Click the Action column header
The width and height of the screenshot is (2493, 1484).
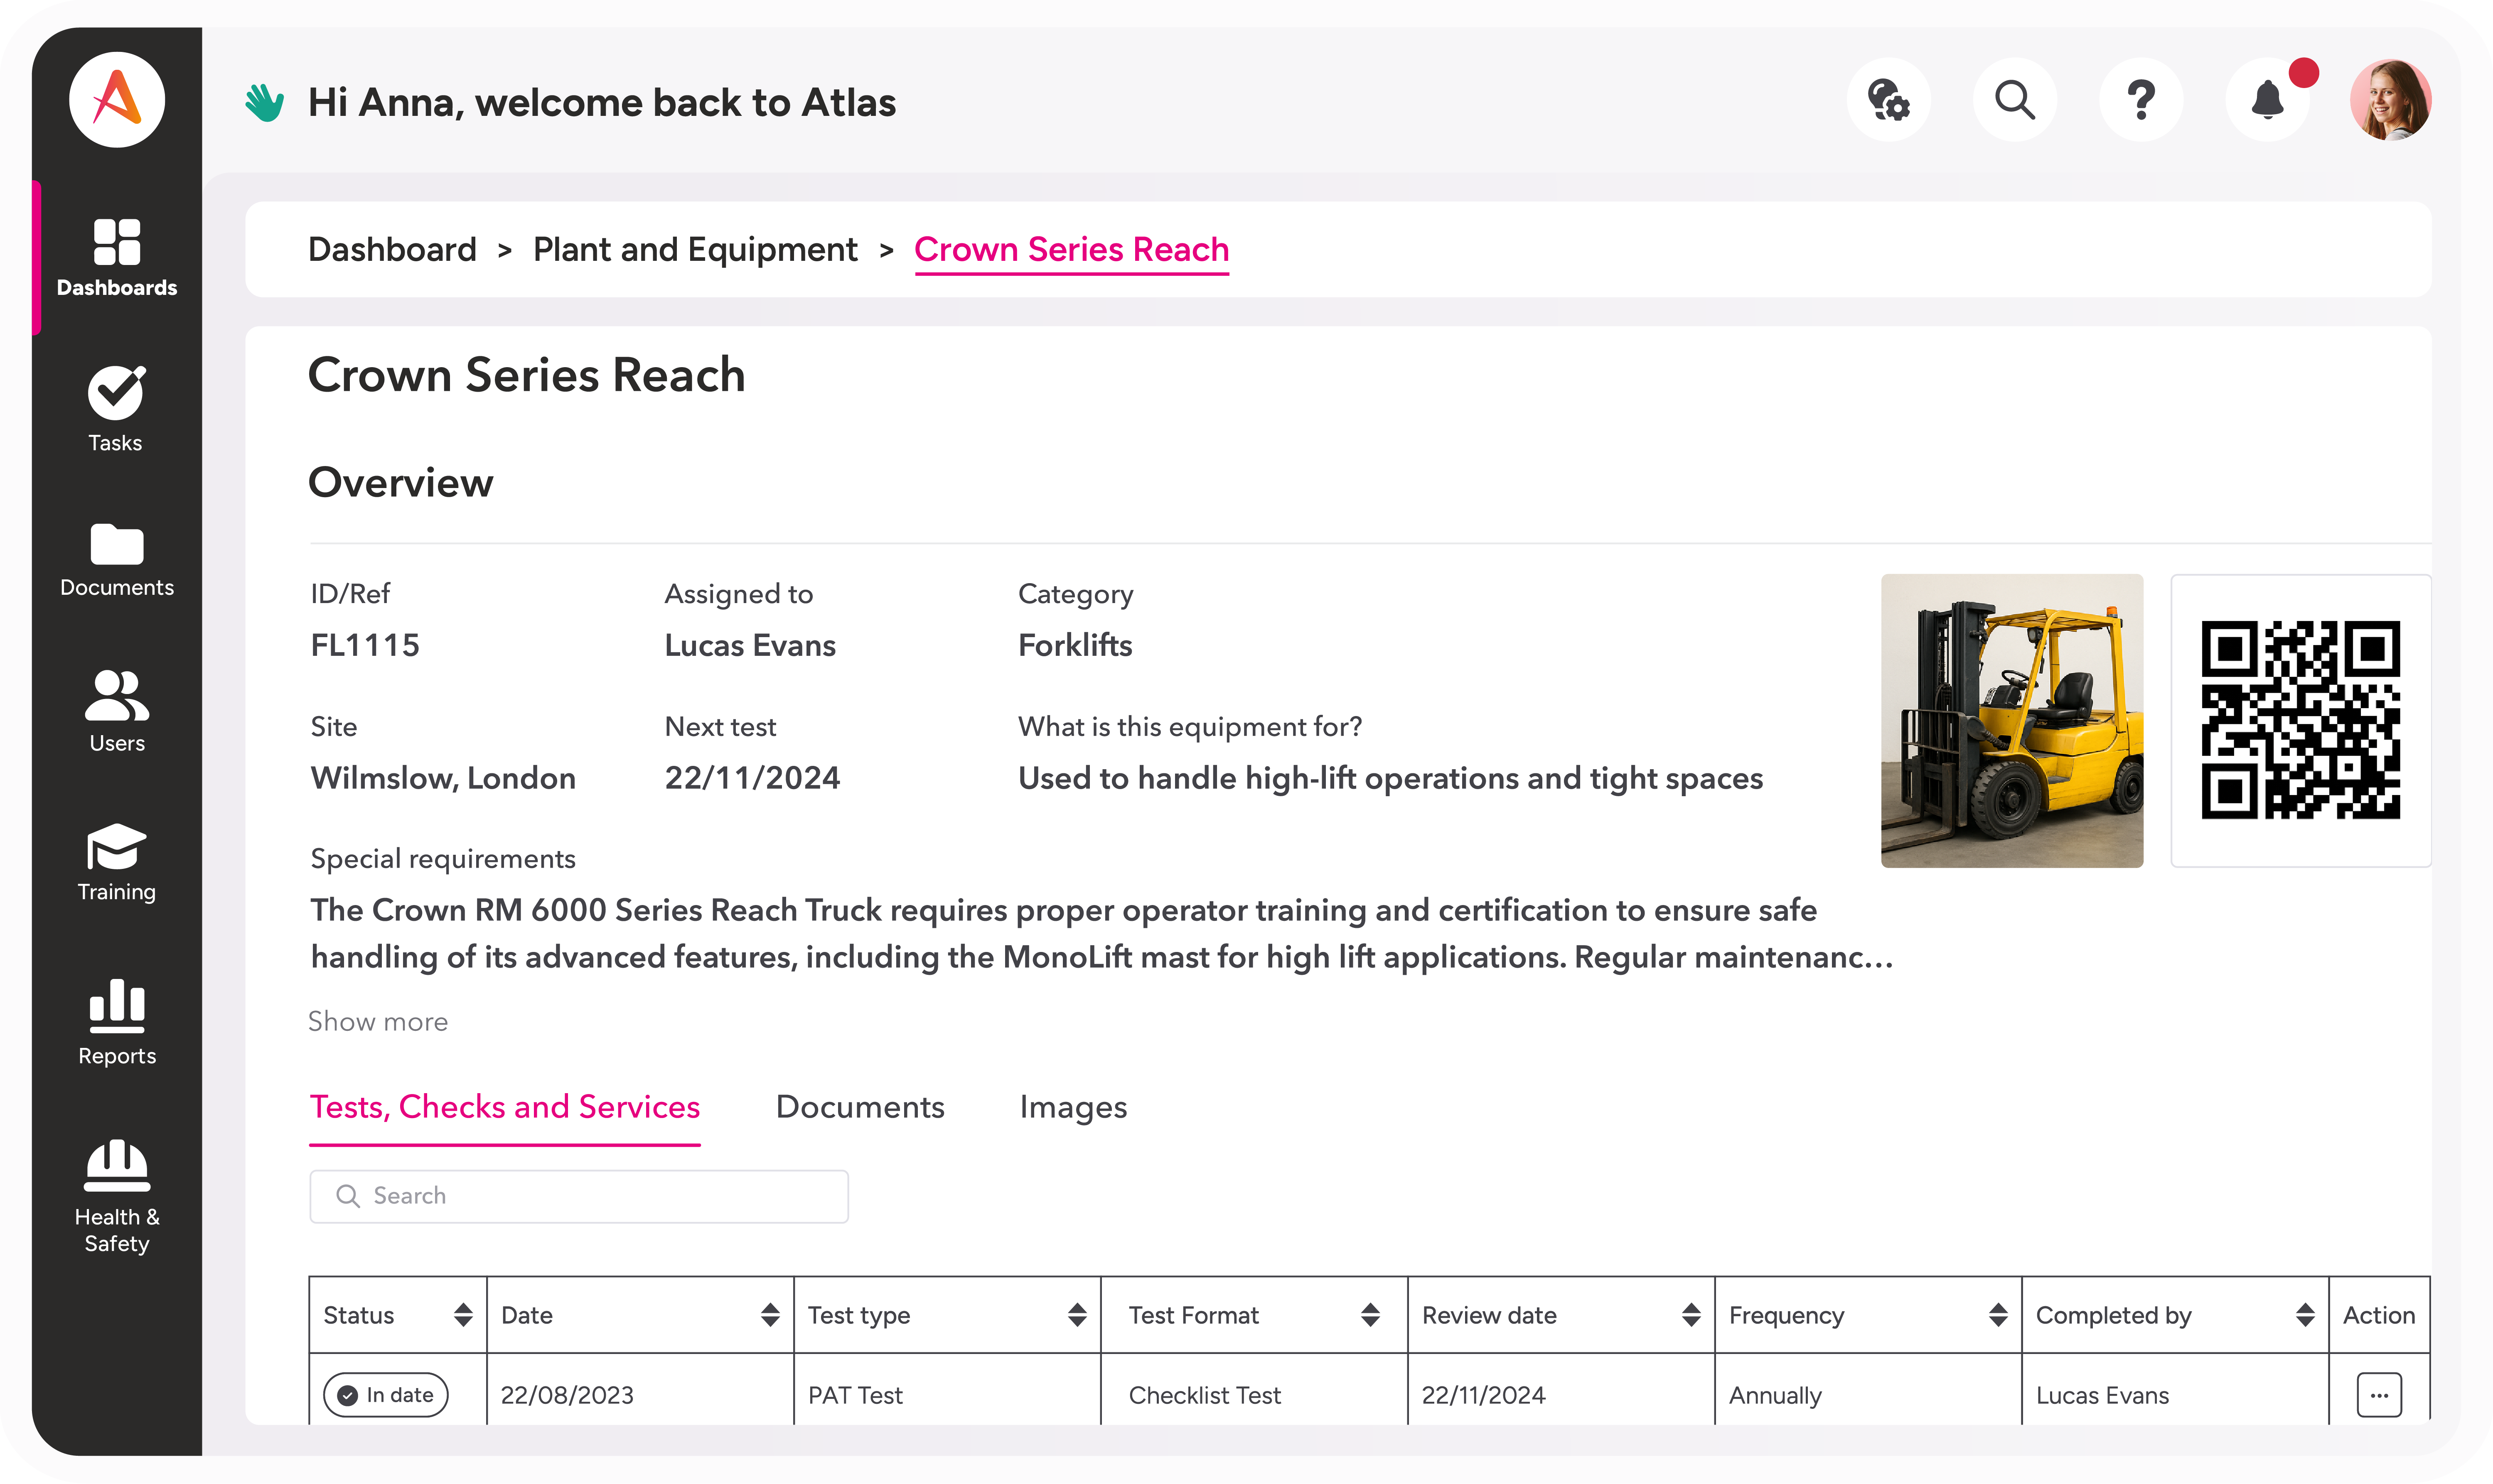coord(2379,1315)
